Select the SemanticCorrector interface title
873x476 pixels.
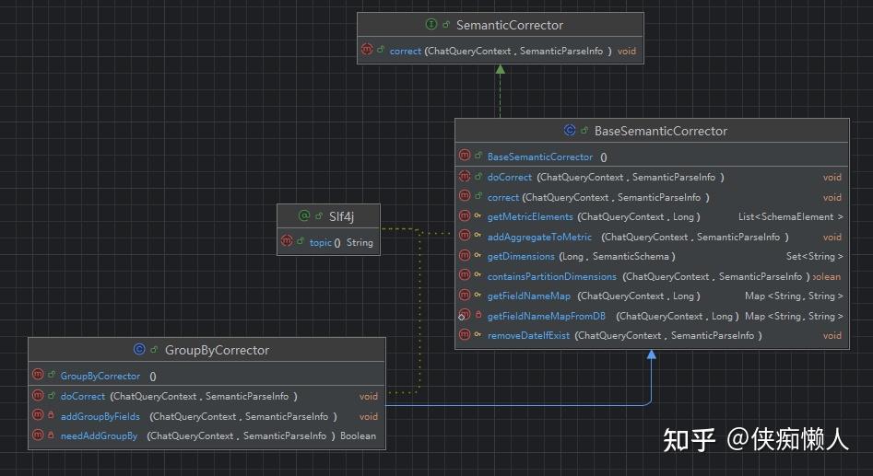[x=510, y=25]
